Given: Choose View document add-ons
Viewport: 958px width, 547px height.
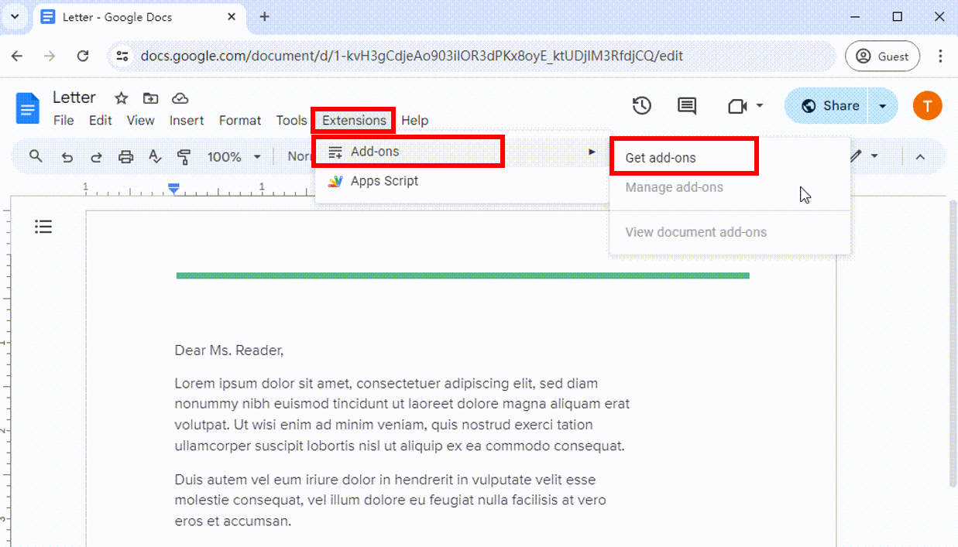Looking at the screenshot, I should tap(730, 232).
